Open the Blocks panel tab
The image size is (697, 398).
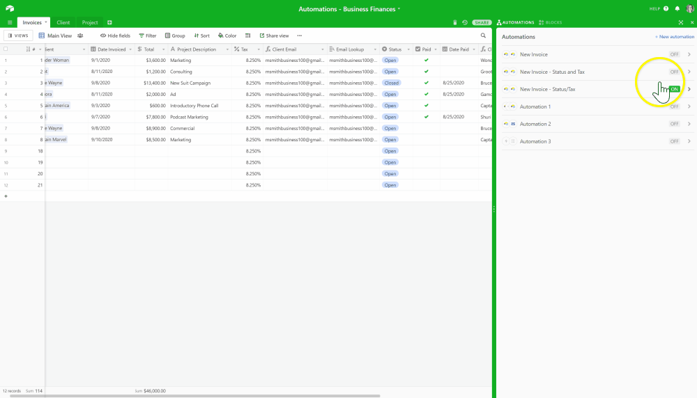pos(551,22)
